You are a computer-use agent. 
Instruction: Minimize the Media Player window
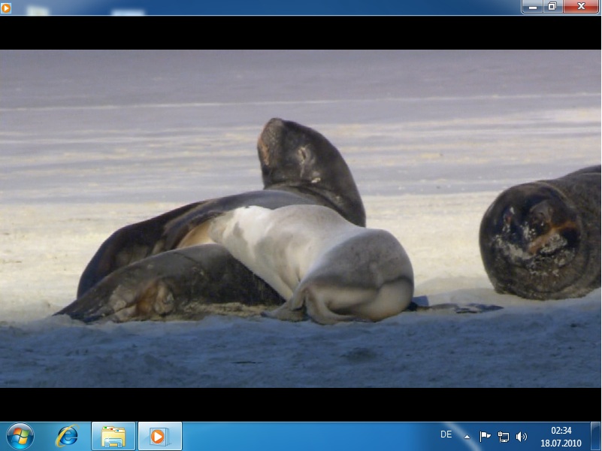coord(533,7)
